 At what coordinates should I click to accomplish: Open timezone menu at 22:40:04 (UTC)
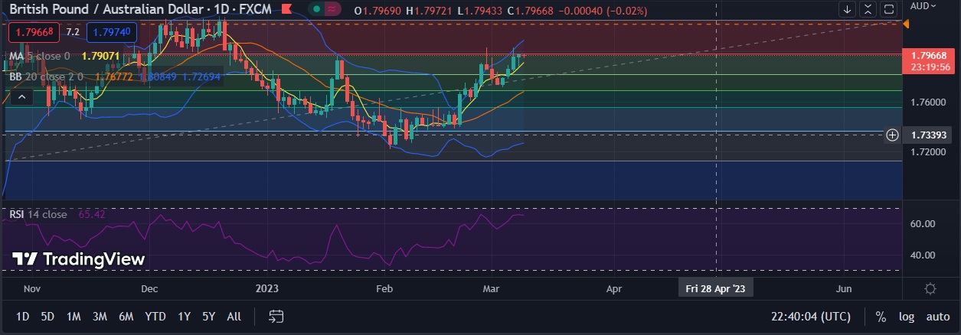point(812,317)
